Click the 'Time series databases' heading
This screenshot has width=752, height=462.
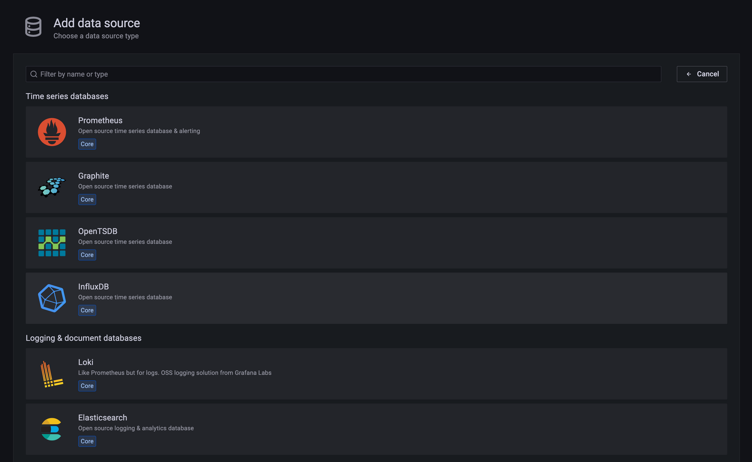tap(67, 96)
